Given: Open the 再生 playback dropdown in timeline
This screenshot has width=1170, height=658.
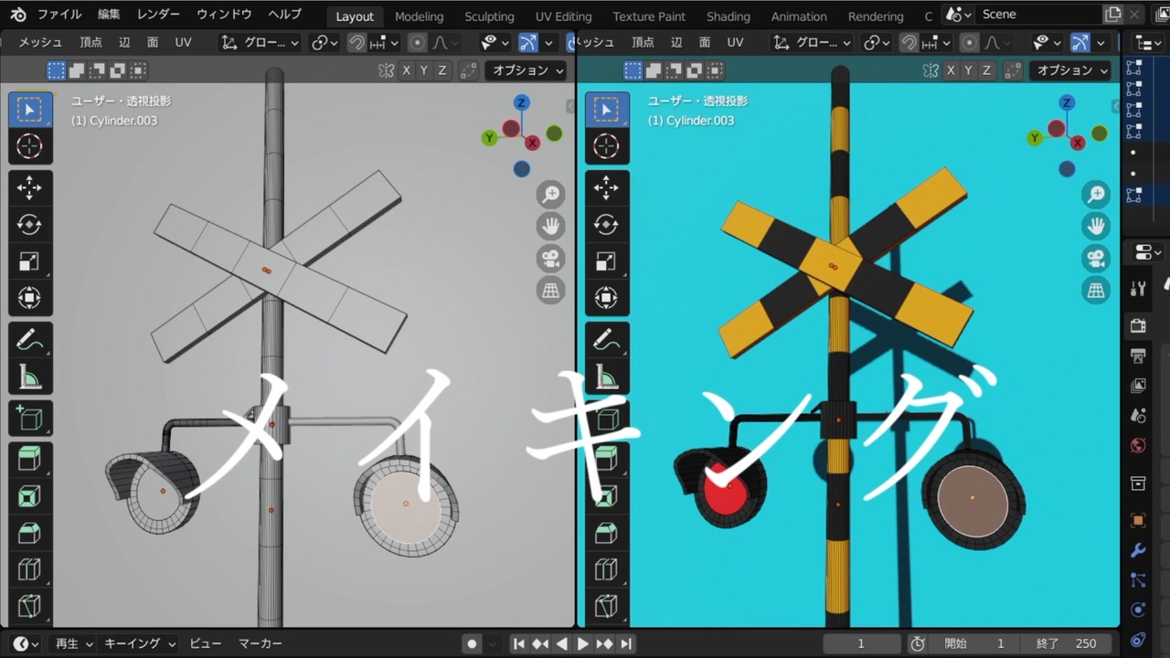Looking at the screenshot, I should [74, 643].
